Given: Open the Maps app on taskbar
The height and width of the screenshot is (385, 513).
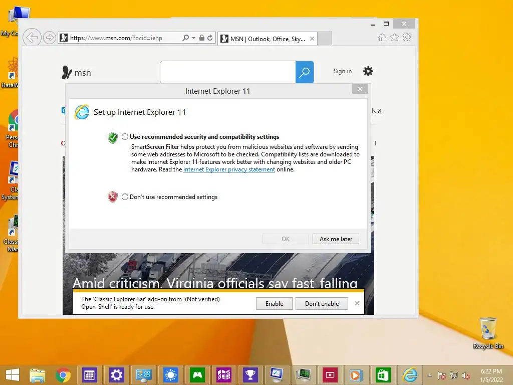Looking at the screenshot, I should tap(224, 375).
